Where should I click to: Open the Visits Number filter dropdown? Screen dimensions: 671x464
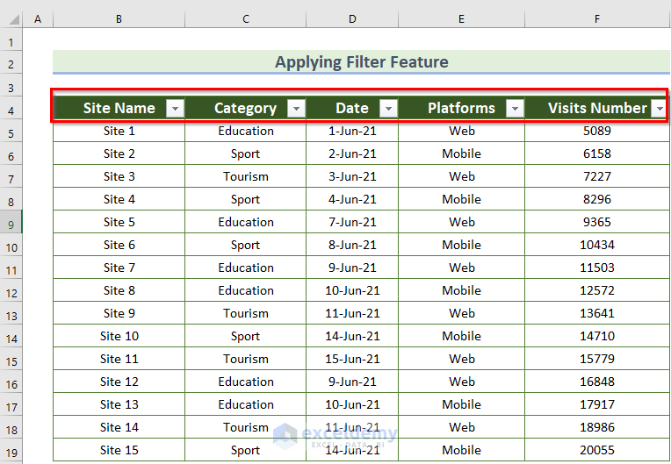(660, 109)
